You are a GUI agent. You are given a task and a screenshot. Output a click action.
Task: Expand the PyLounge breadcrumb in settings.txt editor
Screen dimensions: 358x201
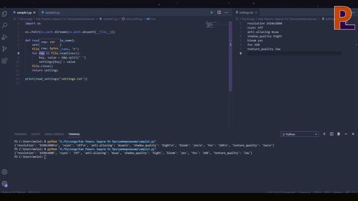[248, 19]
